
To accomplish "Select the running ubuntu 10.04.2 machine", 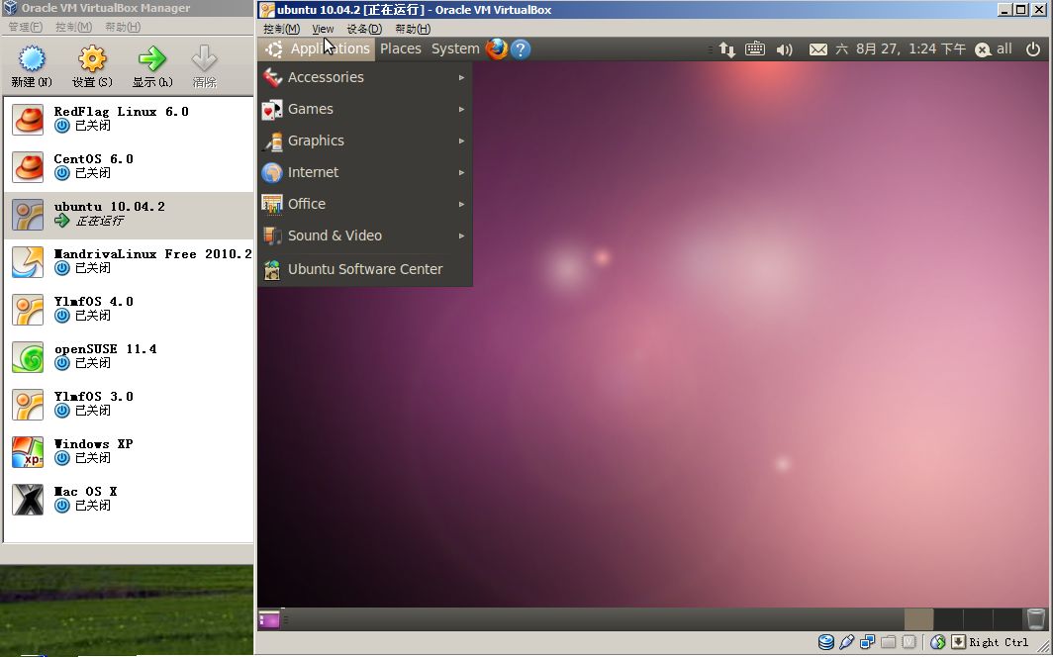I will [129, 214].
